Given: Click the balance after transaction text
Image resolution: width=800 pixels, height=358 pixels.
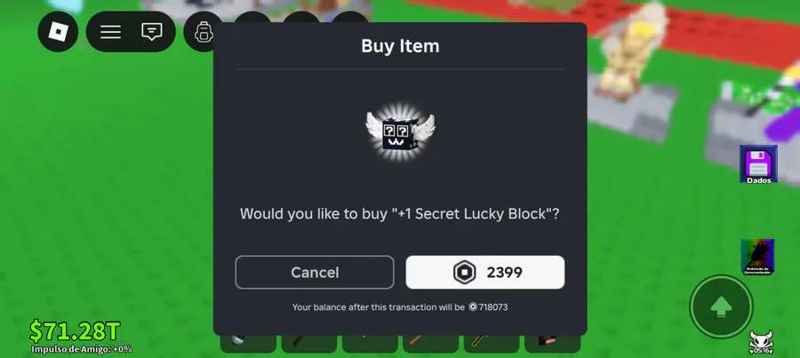Looking at the screenshot, I should click(x=399, y=307).
